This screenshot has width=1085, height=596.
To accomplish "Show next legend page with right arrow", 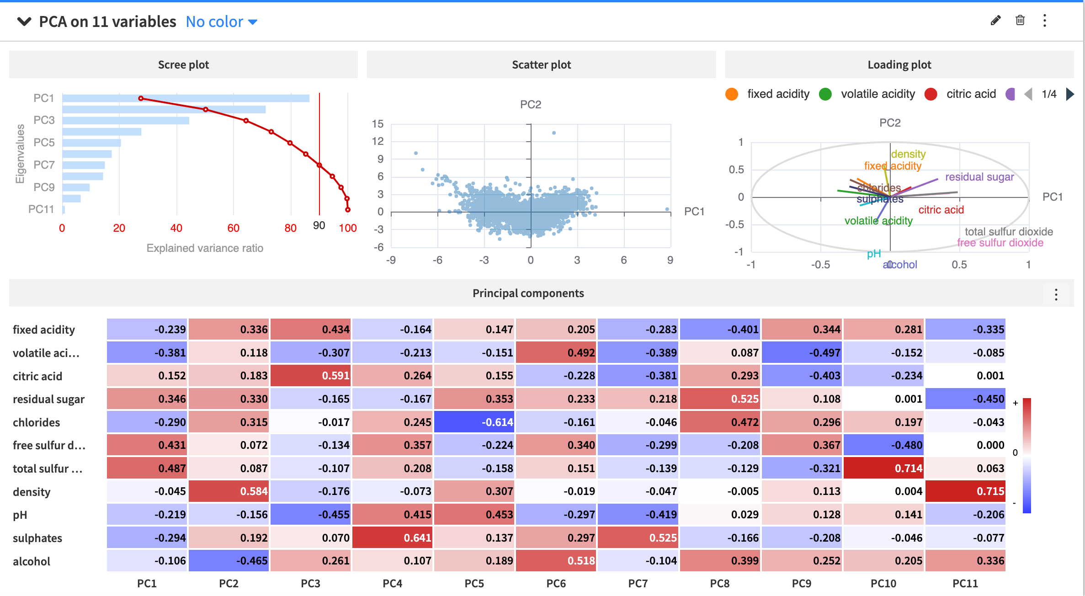I will tap(1070, 94).
